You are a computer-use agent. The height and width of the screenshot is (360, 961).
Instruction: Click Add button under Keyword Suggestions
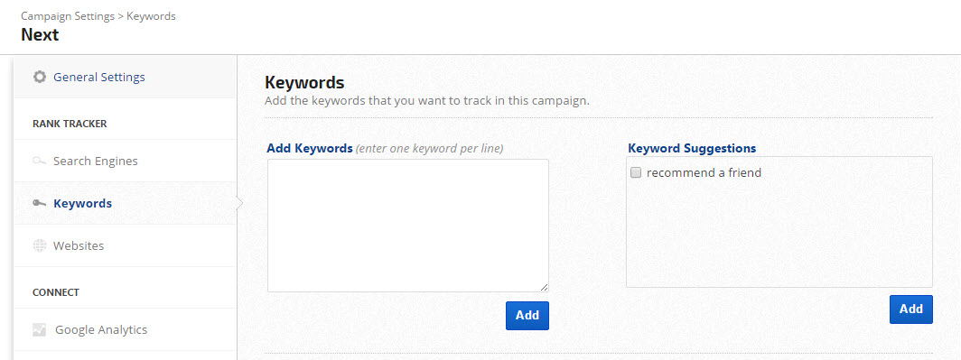(911, 309)
